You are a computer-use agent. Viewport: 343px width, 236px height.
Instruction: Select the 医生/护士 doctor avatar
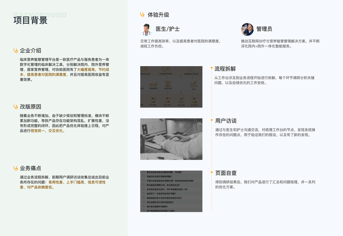point(146,29)
